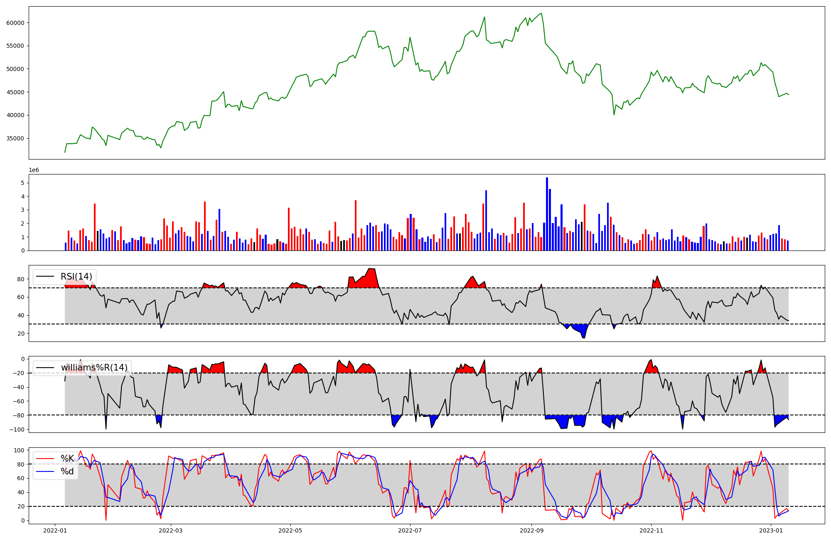Click the 100 tick on stochastic axis
831x540 pixels.
[x=20, y=450]
